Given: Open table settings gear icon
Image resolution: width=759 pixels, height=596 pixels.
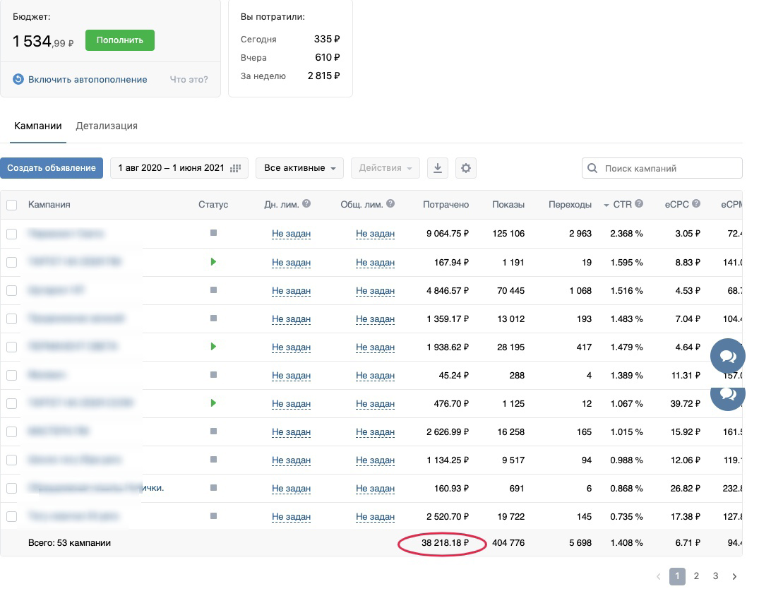Looking at the screenshot, I should [466, 168].
